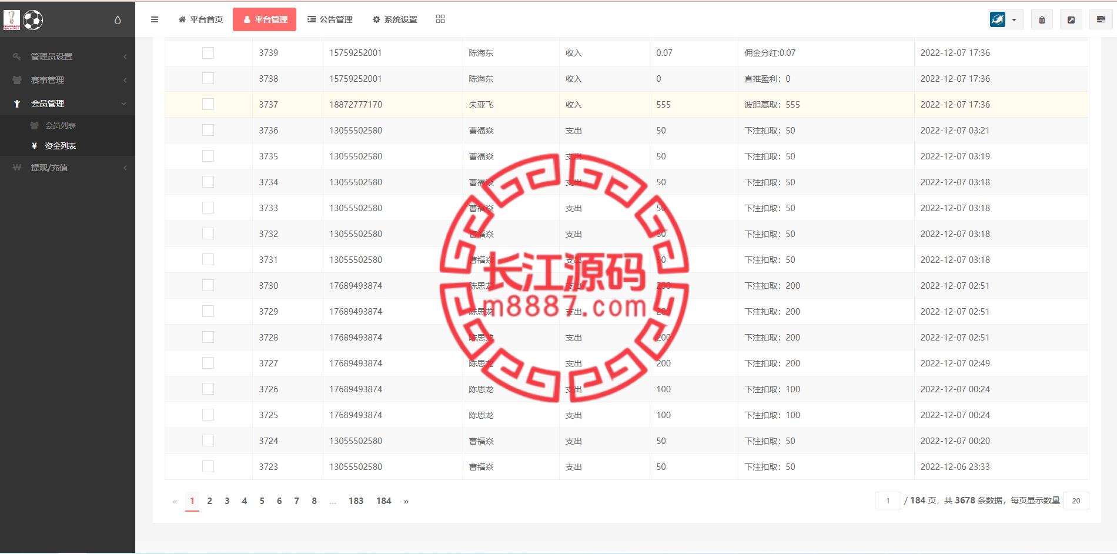Screen dimensions: 1117x554
Task: Click the pagination ellipsis
Action: point(333,502)
